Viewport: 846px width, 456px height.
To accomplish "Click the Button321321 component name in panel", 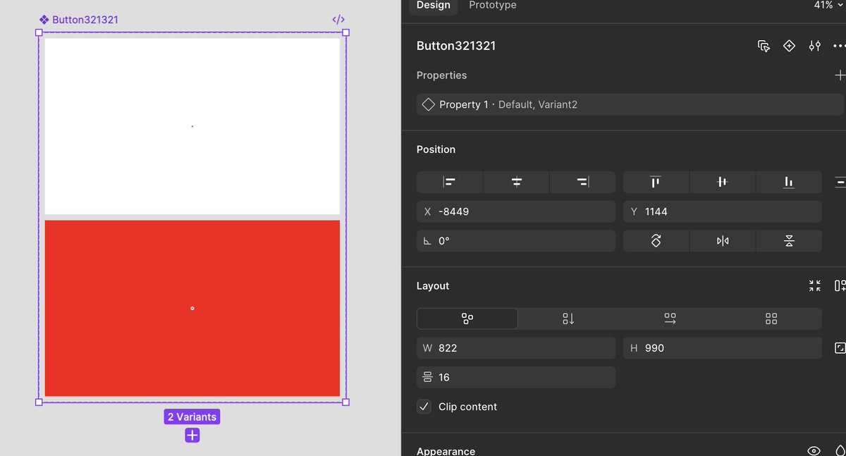I will [x=456, y=46].
